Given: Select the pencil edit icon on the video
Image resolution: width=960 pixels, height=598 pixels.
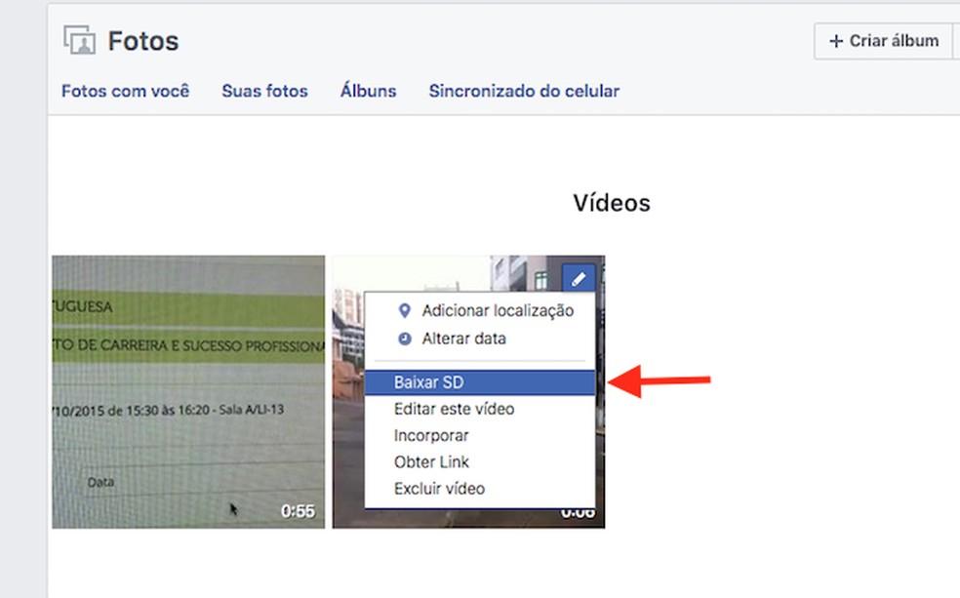Looking at the screenshot, I should pos(579,278).
